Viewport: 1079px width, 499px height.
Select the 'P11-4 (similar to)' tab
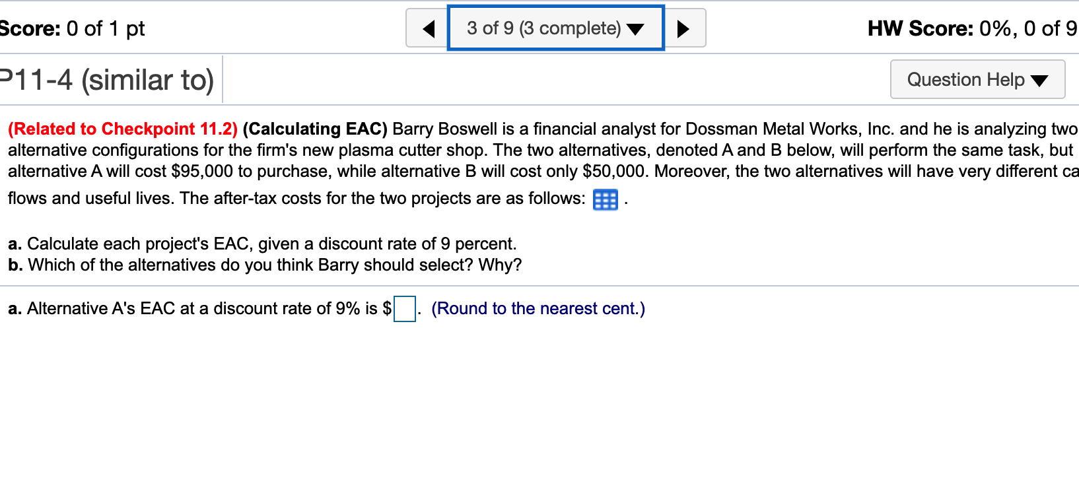108,80
